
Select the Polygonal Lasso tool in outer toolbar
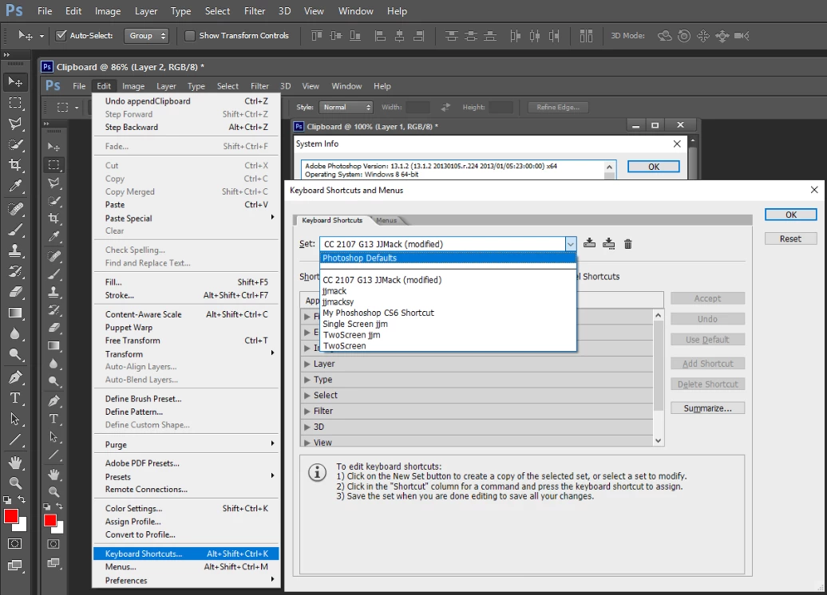pyautogui.click(x=15, y=124)
